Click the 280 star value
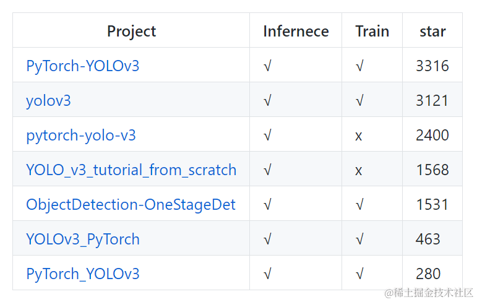This screenshot has width=477, height=302. point(428,274)
